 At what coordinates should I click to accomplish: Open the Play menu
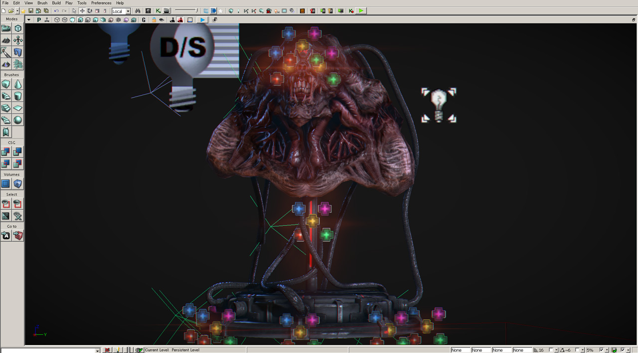(69, 3)
